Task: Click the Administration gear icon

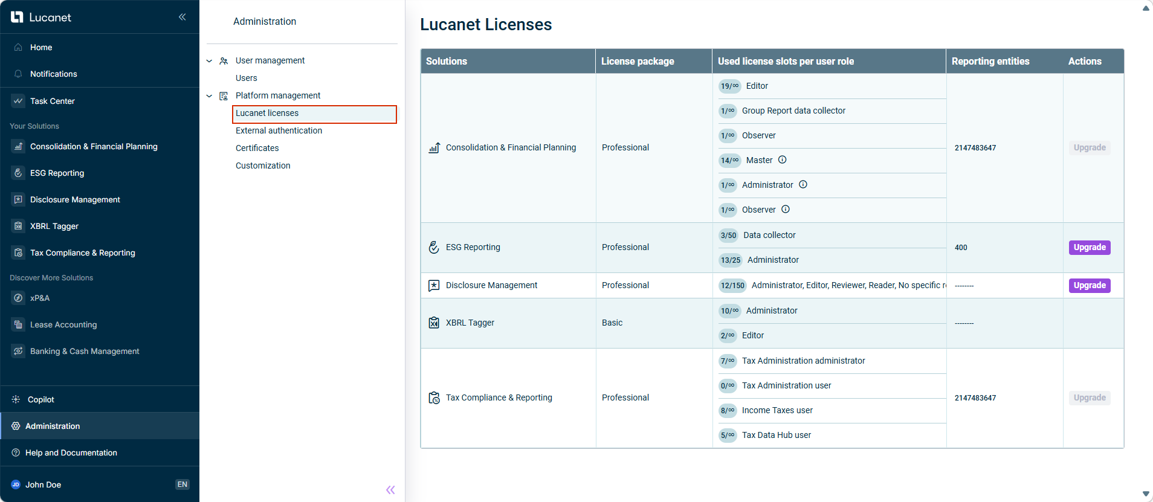Action: (x=16, y=426)
